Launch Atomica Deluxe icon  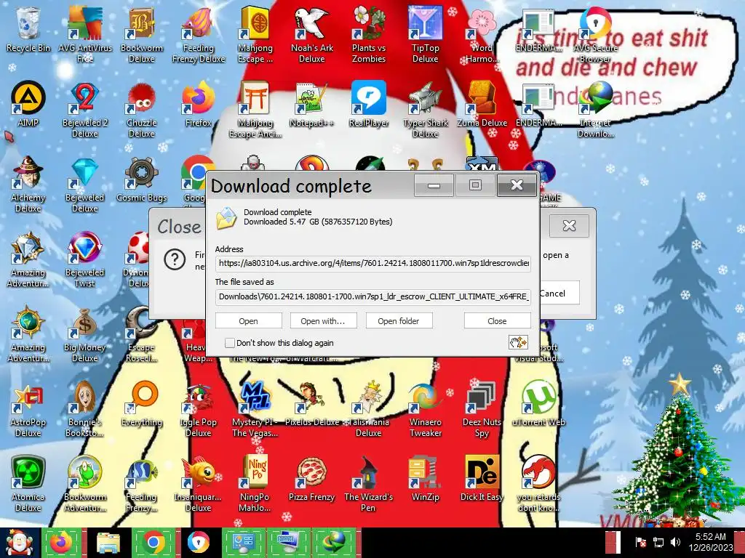(x=28, y=484)
